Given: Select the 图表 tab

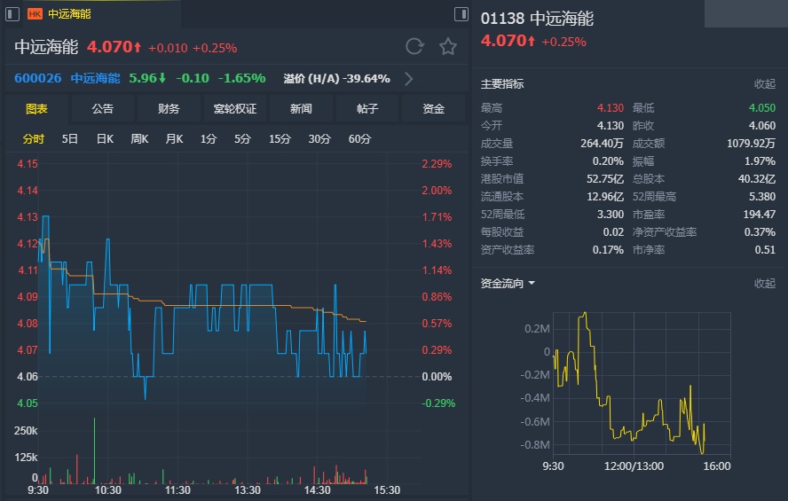Looking at the screenshot, I should click(36, 108).
